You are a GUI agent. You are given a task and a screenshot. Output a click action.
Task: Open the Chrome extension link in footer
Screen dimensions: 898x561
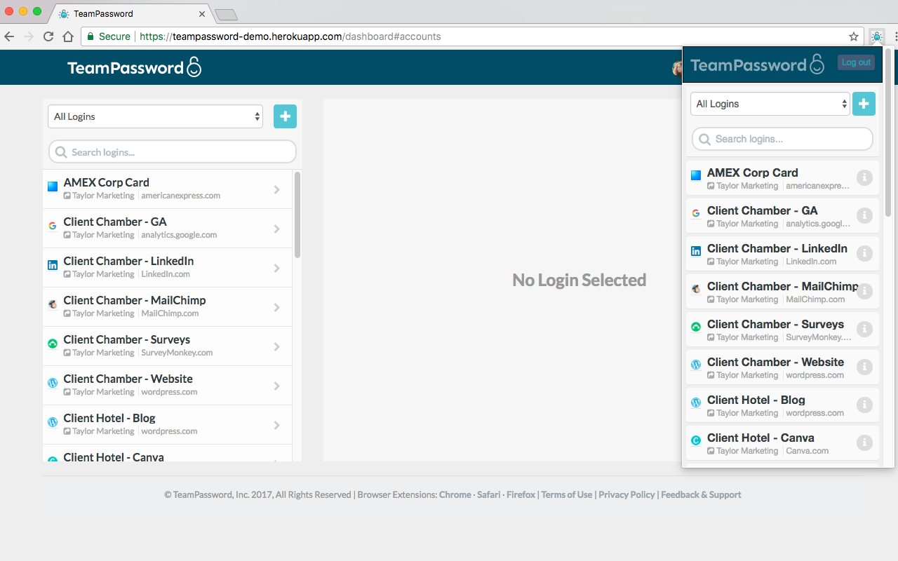(455, 494)
